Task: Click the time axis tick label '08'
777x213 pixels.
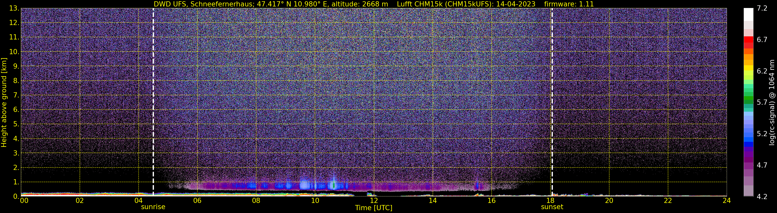Action: tap(256, 201)
